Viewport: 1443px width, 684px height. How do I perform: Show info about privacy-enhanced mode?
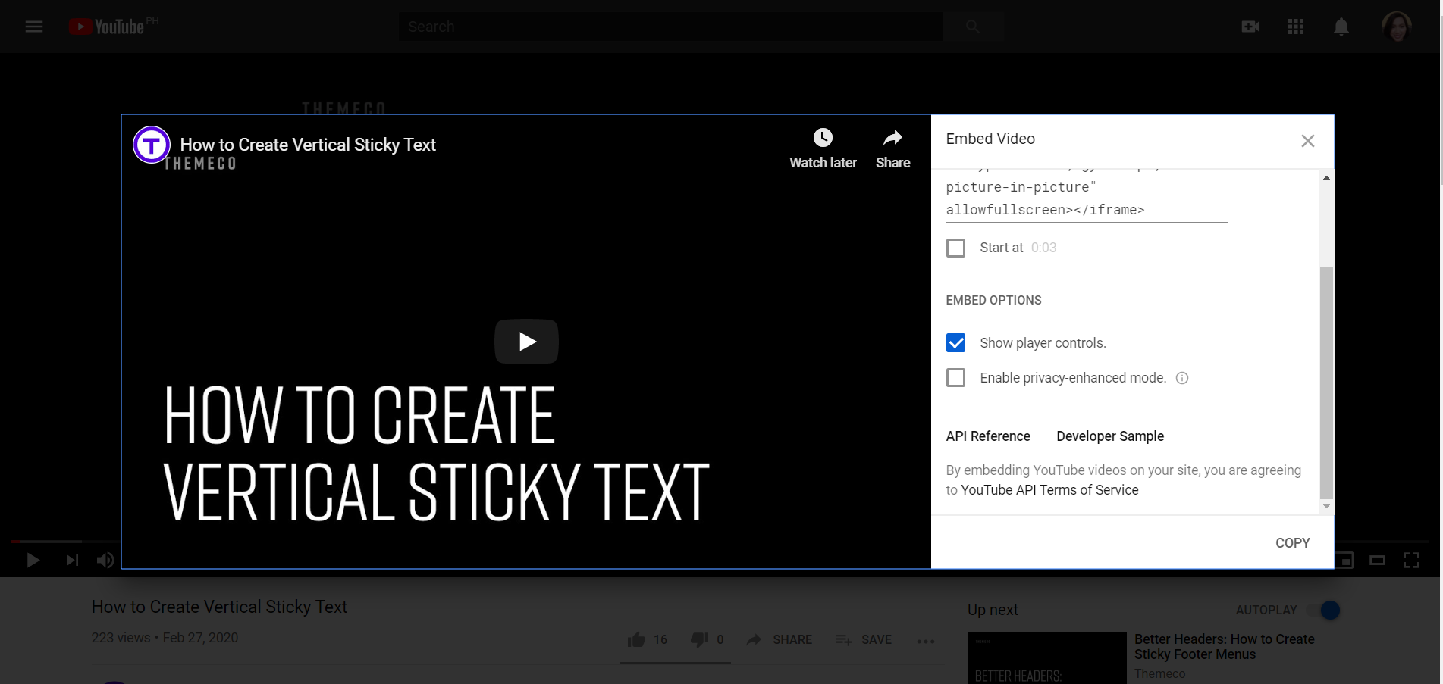(1182, 378)
